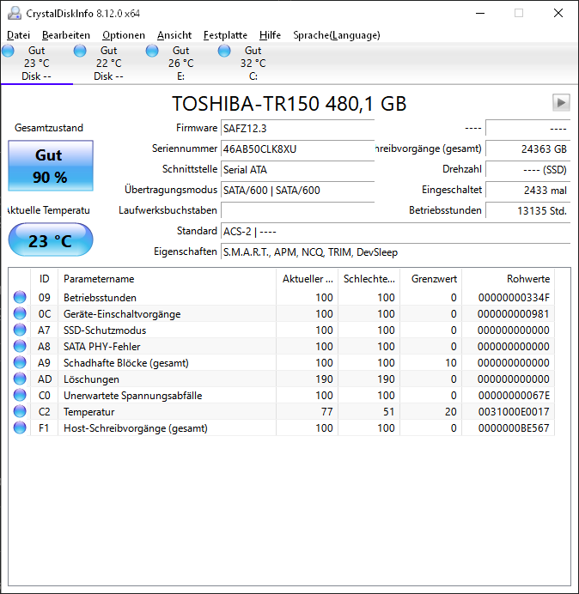The width and height of the screenshot is (579, 594).
Task: Click threshold value 20 in Temperatur row
Action: (451, 412)
